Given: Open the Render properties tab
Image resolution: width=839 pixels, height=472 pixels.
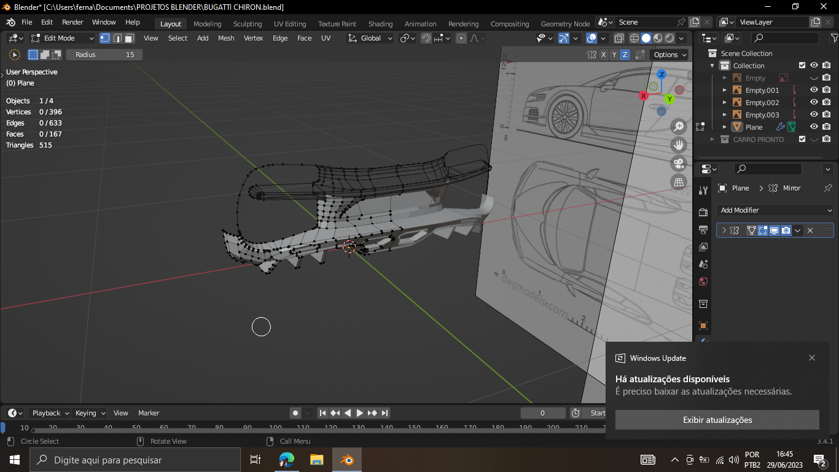Looking at the screenshot, I should (703, 212).
